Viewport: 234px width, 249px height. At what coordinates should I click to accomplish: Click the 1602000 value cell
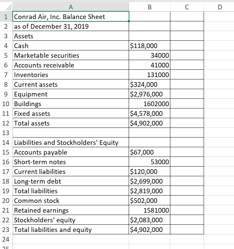149,103
